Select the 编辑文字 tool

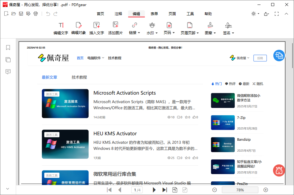click(x=61, y=29)
